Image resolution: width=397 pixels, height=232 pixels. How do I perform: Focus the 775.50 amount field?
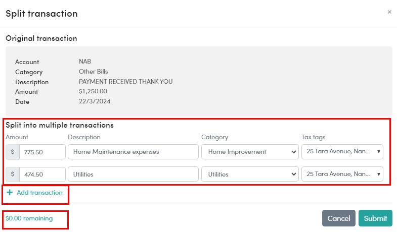(42, 152)
